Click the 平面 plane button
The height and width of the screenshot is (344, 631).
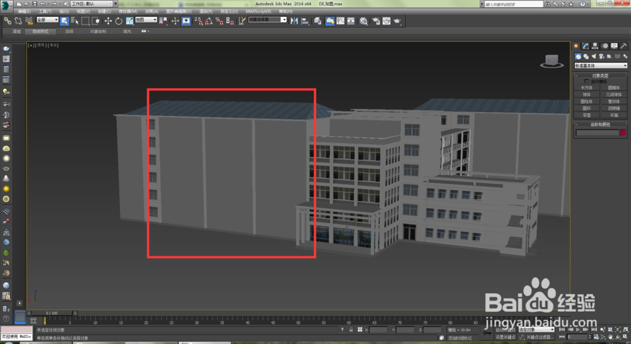pos(614,115)
